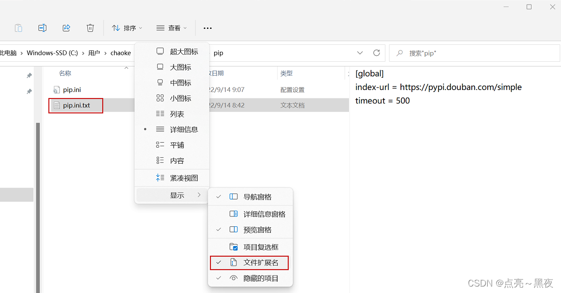Click the pip.ini.txt date 22/9/14 8:42
The height and width of the screenshot is (293, 561).
pos(227,105)
